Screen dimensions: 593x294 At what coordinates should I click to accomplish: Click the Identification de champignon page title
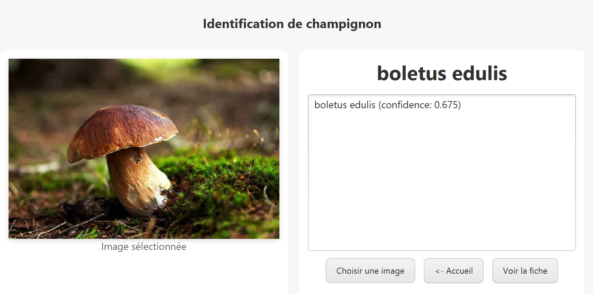(292, 24)
